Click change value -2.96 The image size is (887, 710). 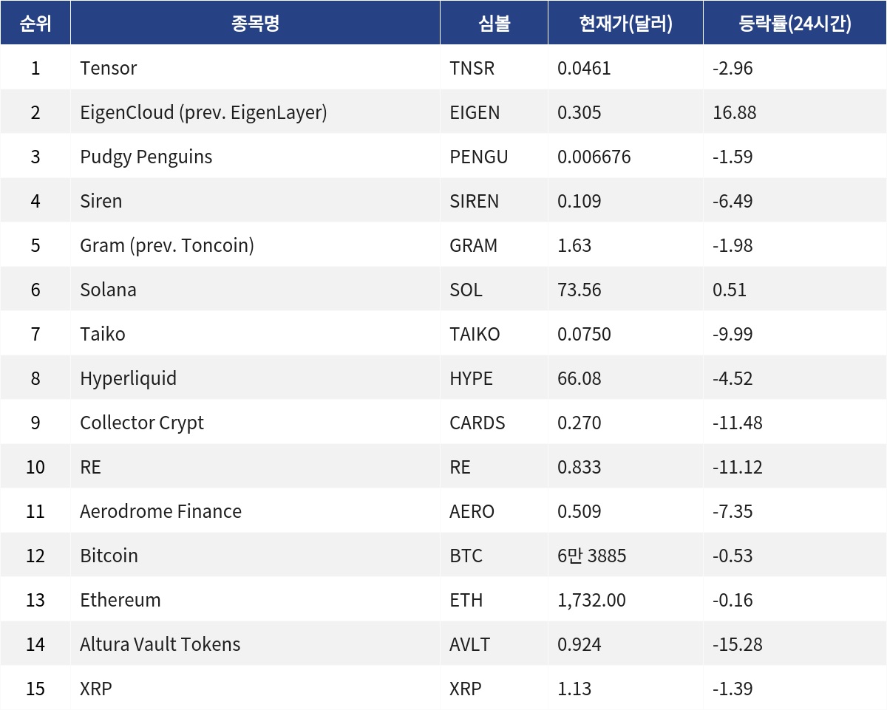[x=733, y=68]
